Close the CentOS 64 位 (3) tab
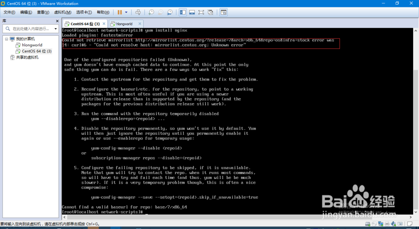Screen dimensions: 419x229 pos(104,24)
